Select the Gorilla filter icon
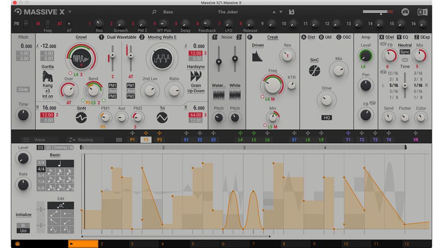The image size is (443, 248). pos(47,77)
